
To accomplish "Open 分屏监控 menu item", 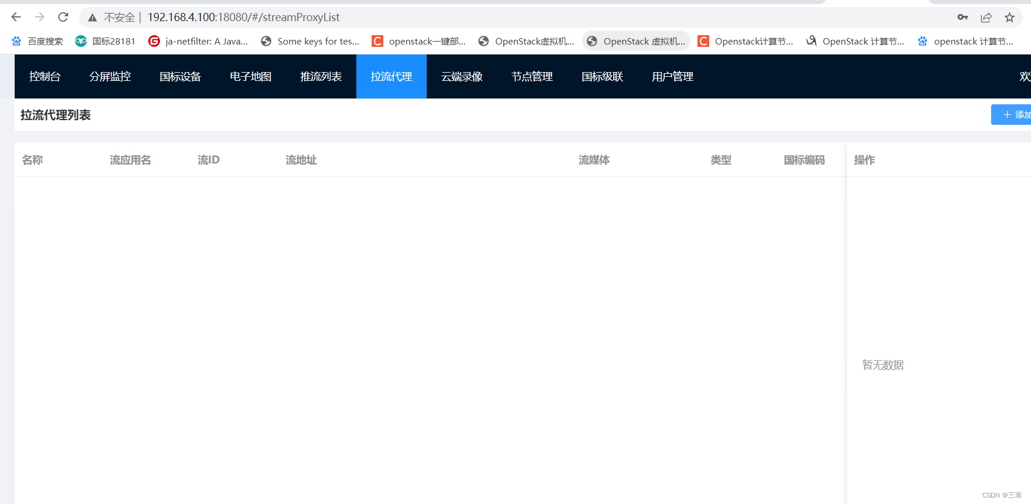I will pos(110,76).
